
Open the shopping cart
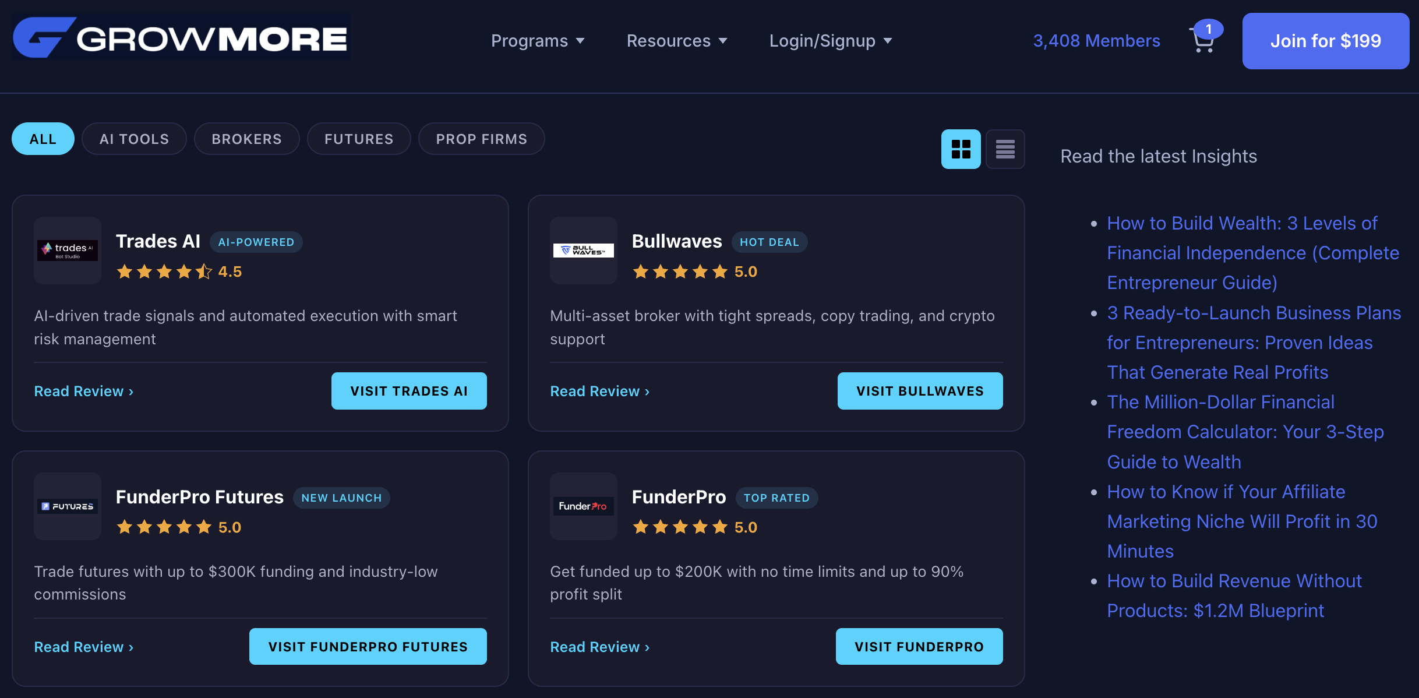click(x=1203, y=41)
